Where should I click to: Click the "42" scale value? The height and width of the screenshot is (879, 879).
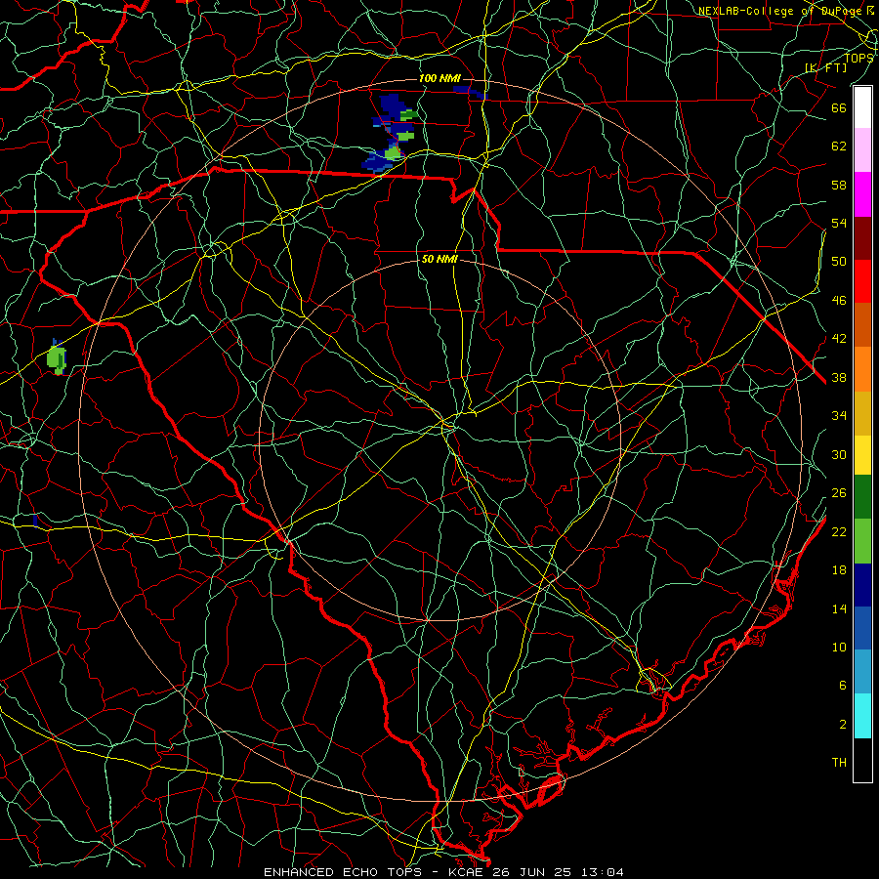pyautogui.click(x=839, y=339)
